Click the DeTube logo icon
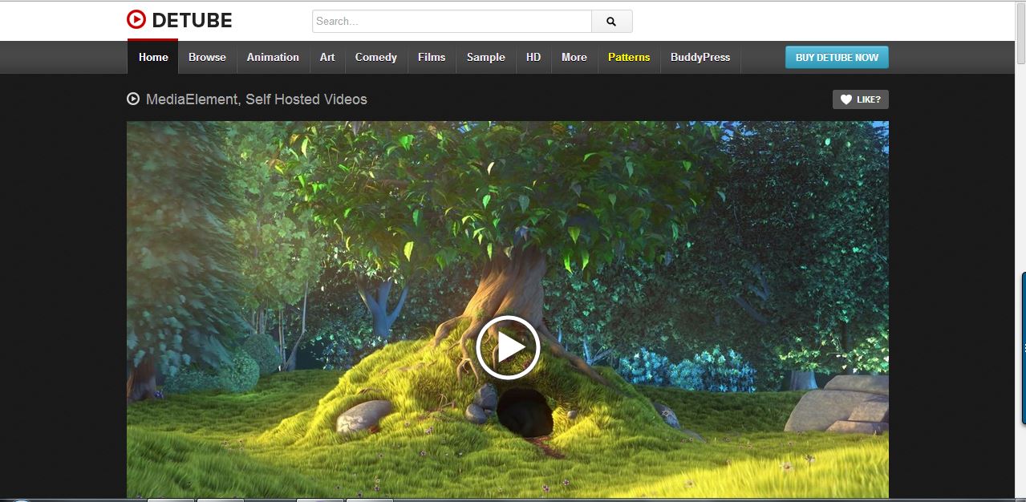 pyautogui.click(x=136, y=19)
